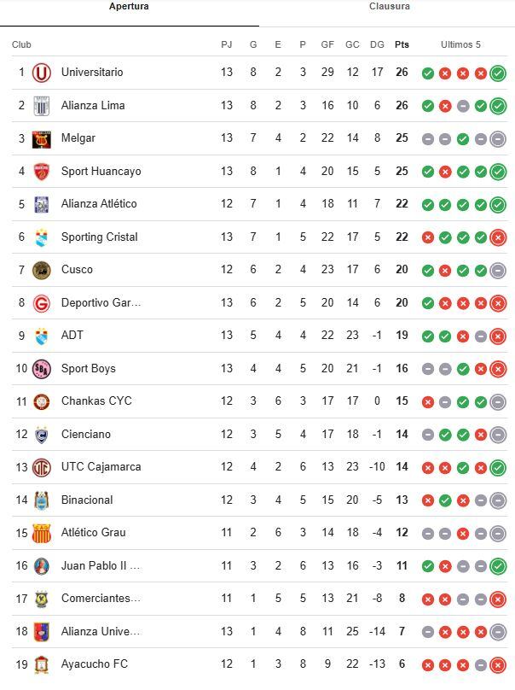The width and height of the screenshot is (515, 690).
Task: Switch to the Clausura tab
Action: click(389, 7)
